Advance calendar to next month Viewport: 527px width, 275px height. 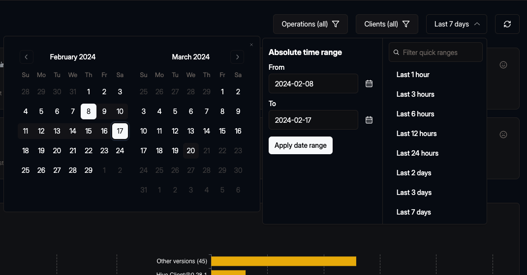tap(237, 57)
